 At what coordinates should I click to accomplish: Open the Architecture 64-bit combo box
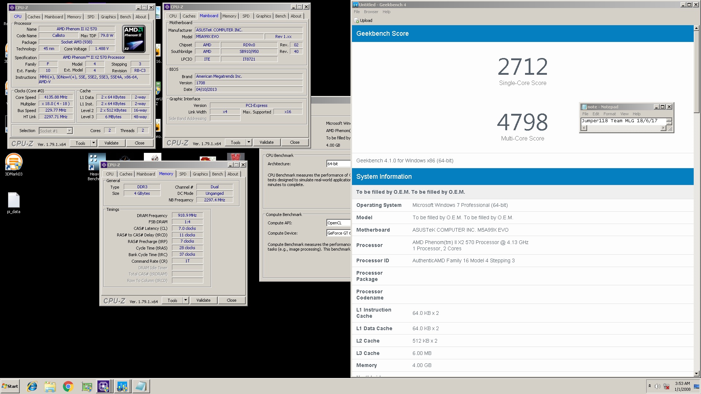(x=338, y=164)
